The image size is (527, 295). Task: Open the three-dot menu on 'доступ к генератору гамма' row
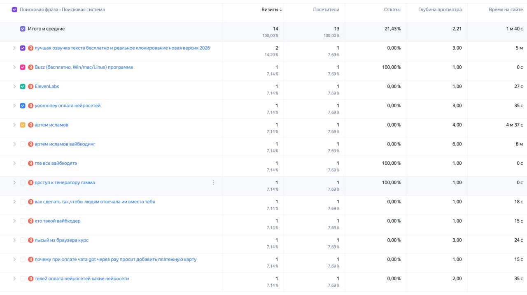tap(213, 182)
